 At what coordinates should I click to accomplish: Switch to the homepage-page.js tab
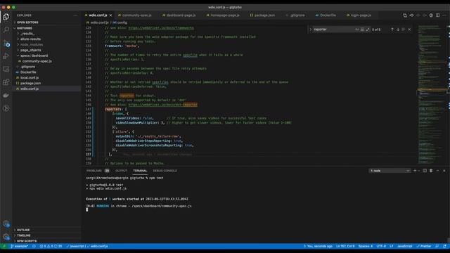point(225,15)
